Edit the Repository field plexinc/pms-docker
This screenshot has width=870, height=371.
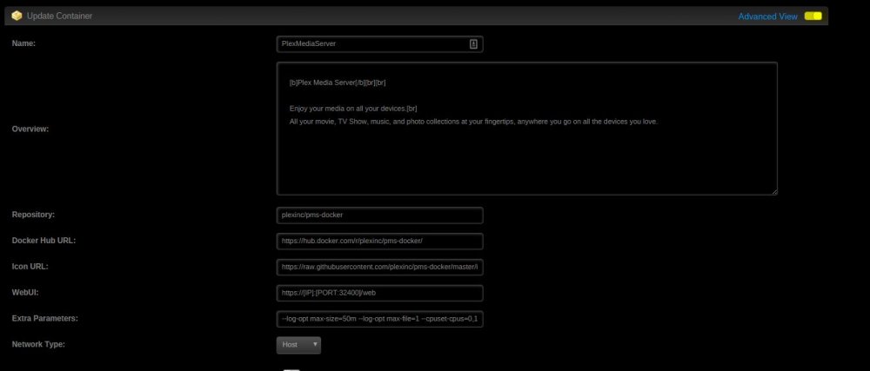pos(379,215)
